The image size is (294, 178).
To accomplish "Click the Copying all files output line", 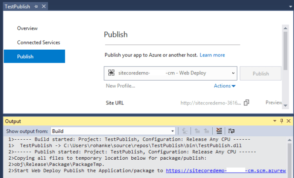I will (107, 158).
